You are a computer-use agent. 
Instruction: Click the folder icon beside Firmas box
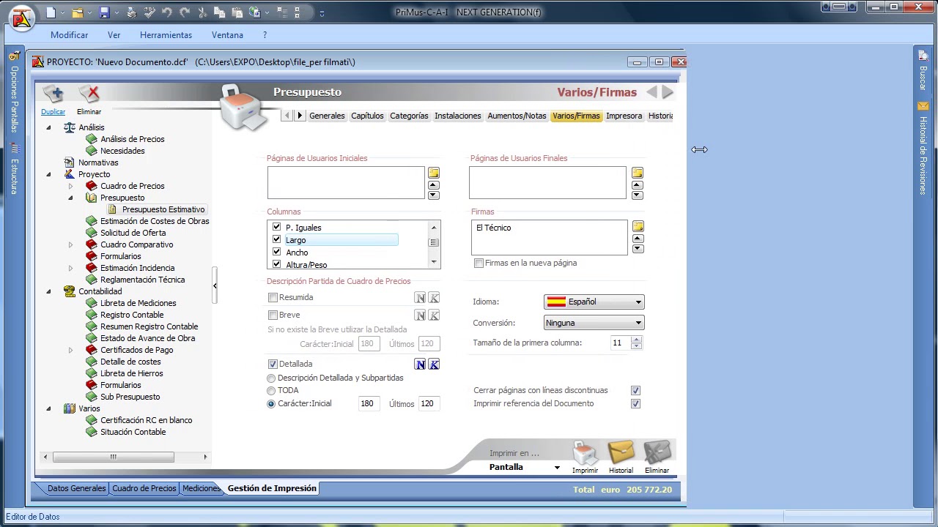(x=638, y=226)
